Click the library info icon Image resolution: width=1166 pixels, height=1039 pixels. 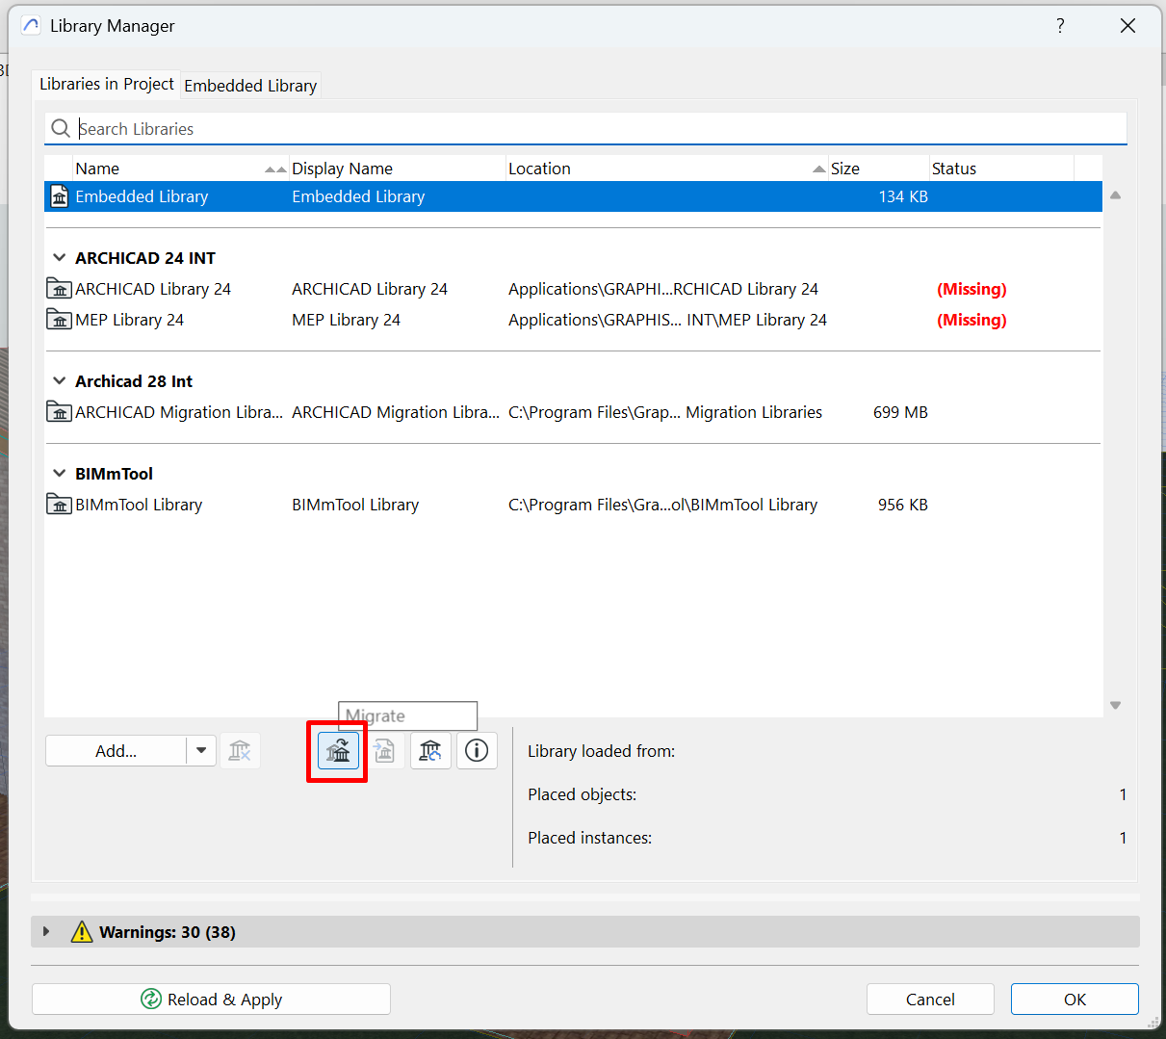[x=477, y=751]
